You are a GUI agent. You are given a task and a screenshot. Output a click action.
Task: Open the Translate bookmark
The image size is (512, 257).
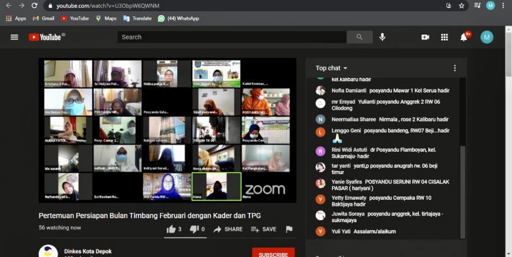point(137,18)
